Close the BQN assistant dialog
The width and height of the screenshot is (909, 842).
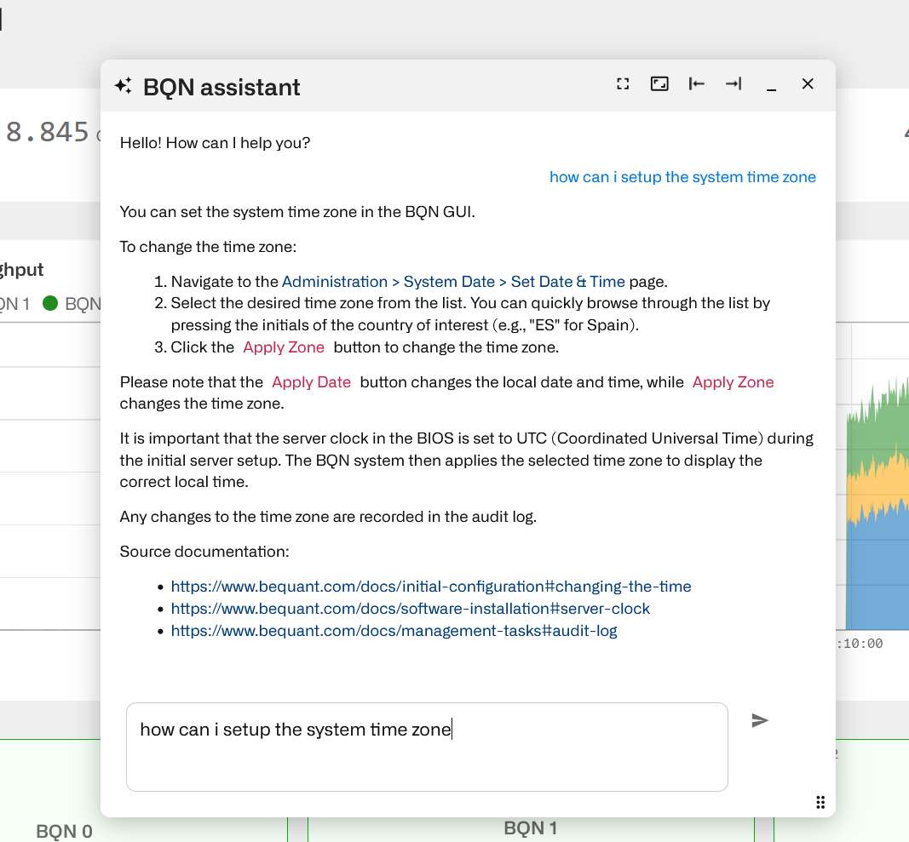(808, 84)
